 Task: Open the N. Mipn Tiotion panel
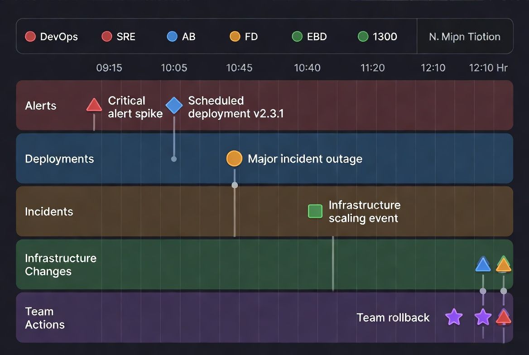465,36
